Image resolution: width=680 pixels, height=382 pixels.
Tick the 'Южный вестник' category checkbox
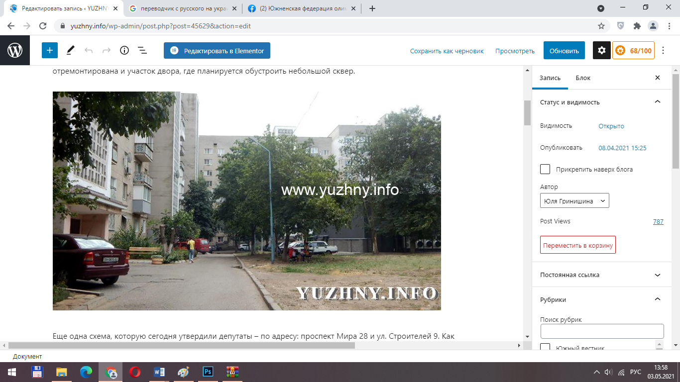click(x=545, y=348)
